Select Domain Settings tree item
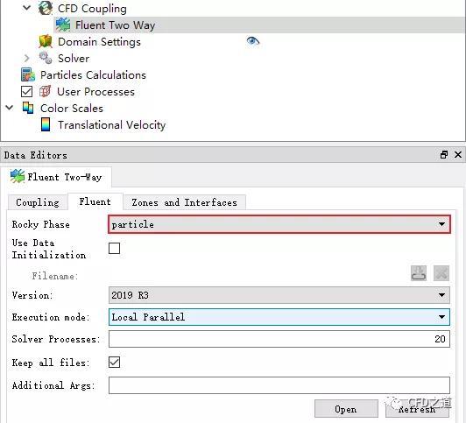This screenshot has width=466, height=423. tap(99, 41)
